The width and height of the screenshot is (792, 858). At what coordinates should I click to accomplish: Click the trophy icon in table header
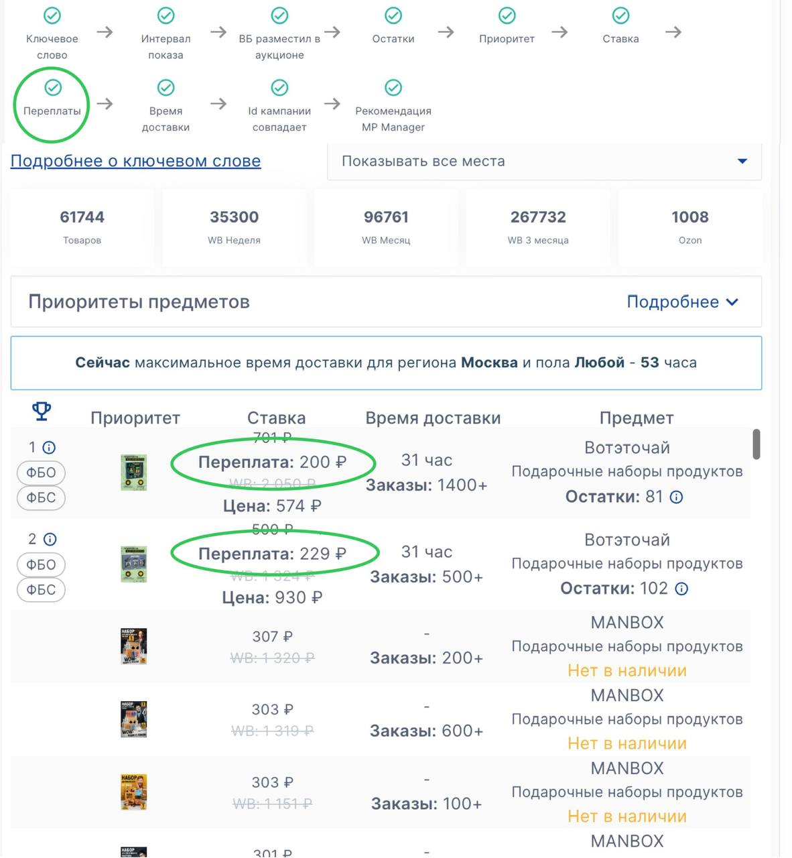point(42,411)
